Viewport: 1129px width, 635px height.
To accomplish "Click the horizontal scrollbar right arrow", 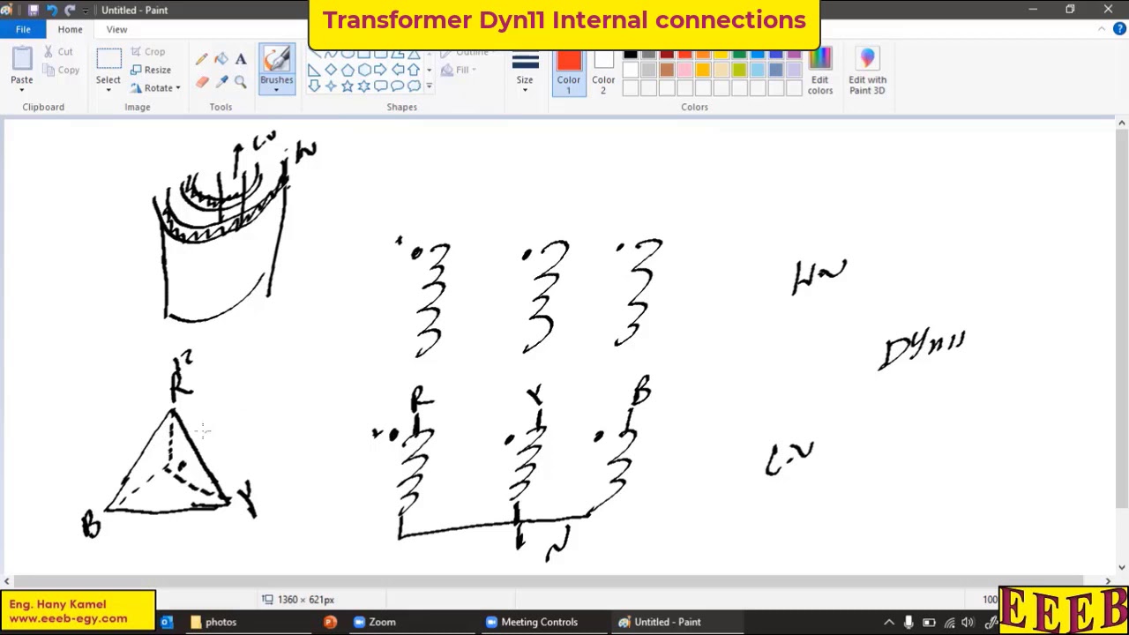I will coord(1108,581).
